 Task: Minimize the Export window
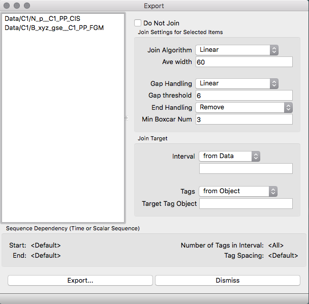click(17, 6)
